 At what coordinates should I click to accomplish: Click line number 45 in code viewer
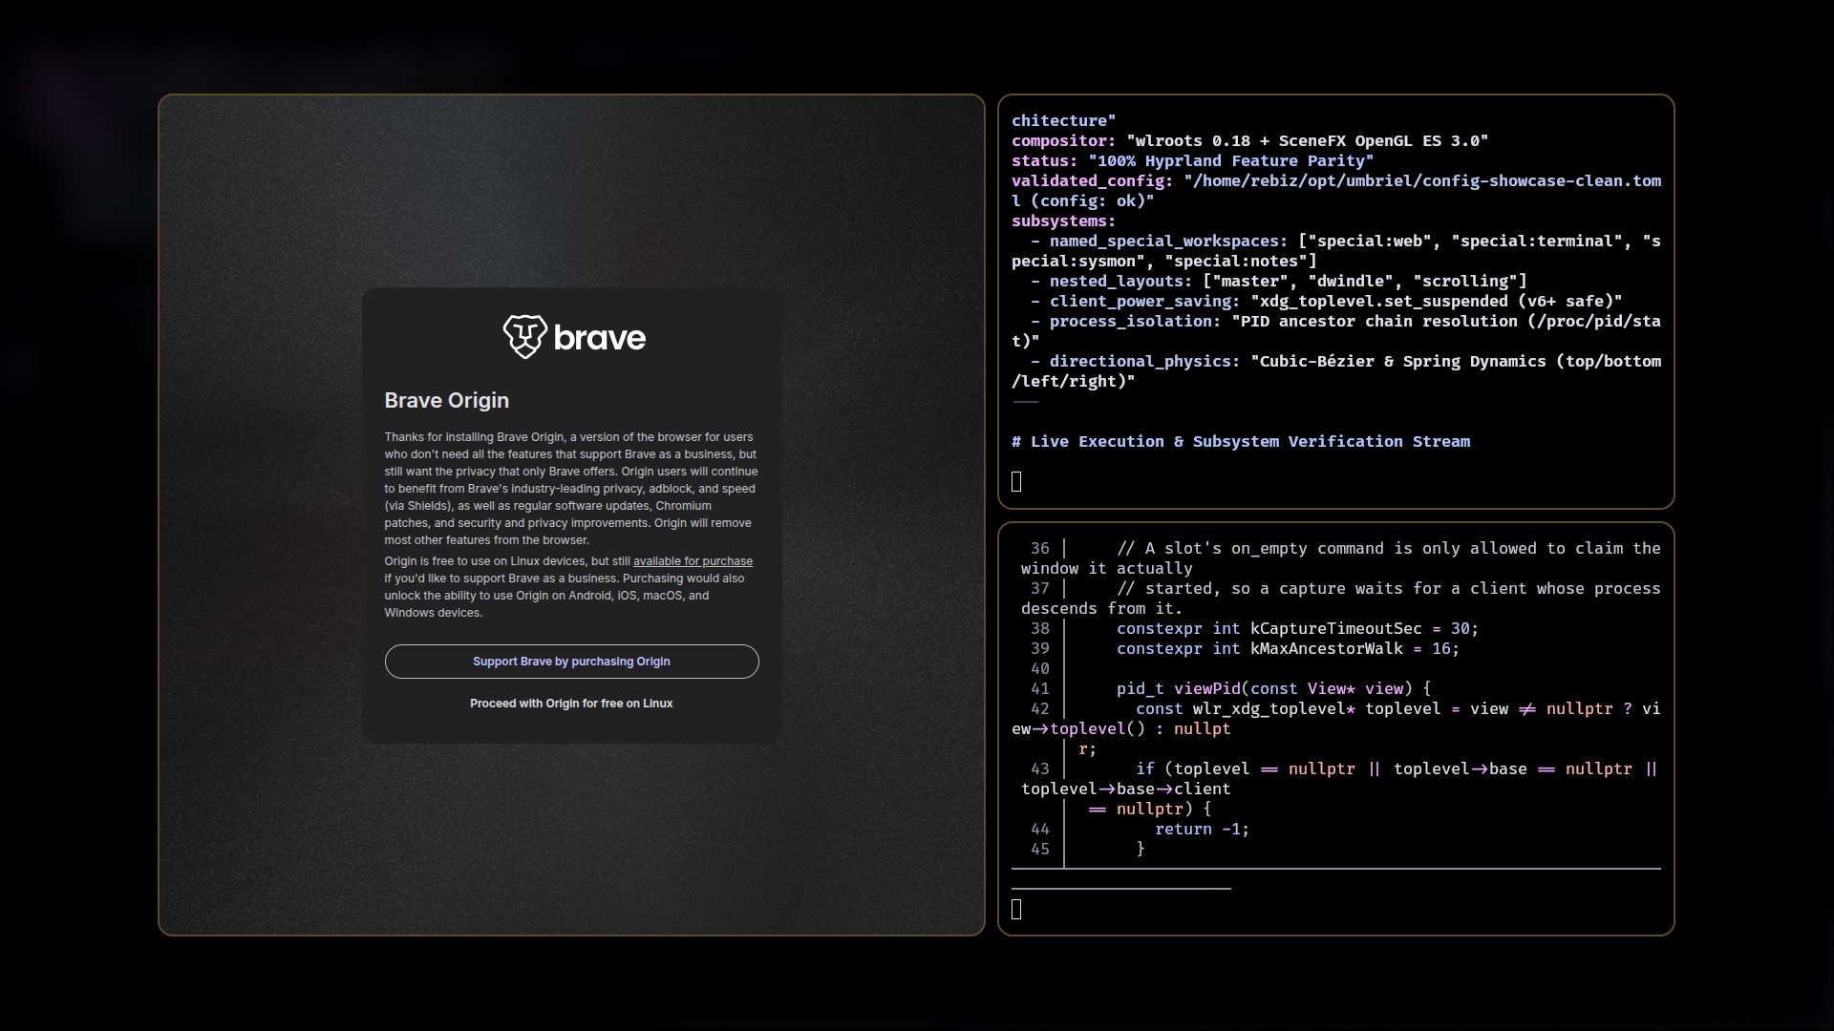pos(1040,850)
